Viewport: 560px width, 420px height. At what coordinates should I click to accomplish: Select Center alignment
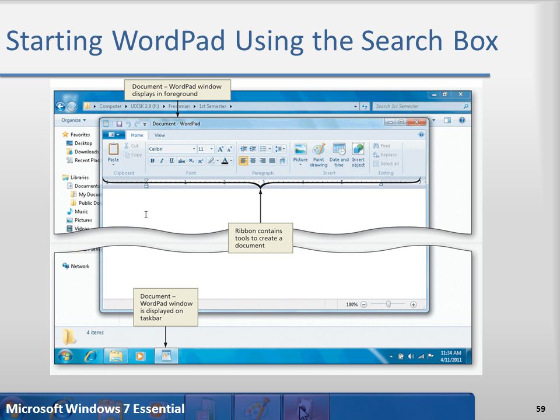[253, 161]
